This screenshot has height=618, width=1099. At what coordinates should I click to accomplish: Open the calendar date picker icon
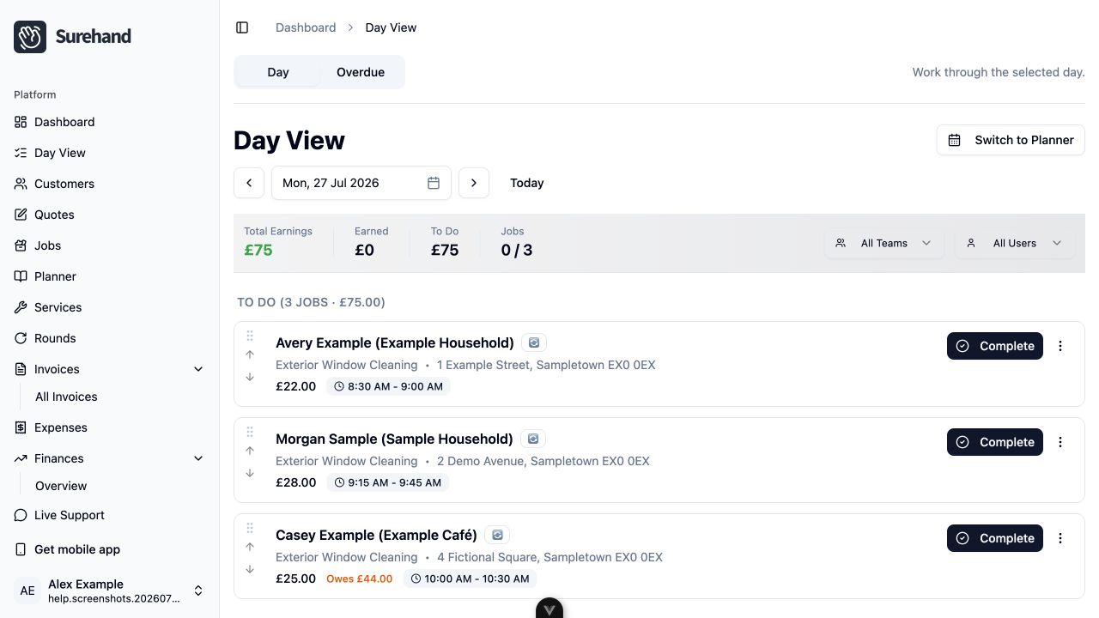[434, 183]
